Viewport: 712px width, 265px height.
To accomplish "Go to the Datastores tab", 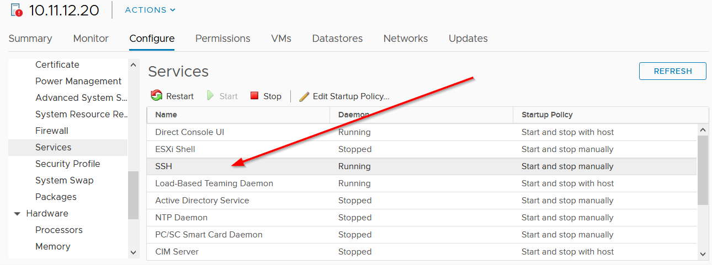I will (337, 39).
